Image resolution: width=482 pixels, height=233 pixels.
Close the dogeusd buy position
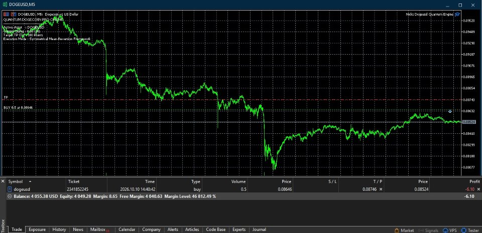478,189
